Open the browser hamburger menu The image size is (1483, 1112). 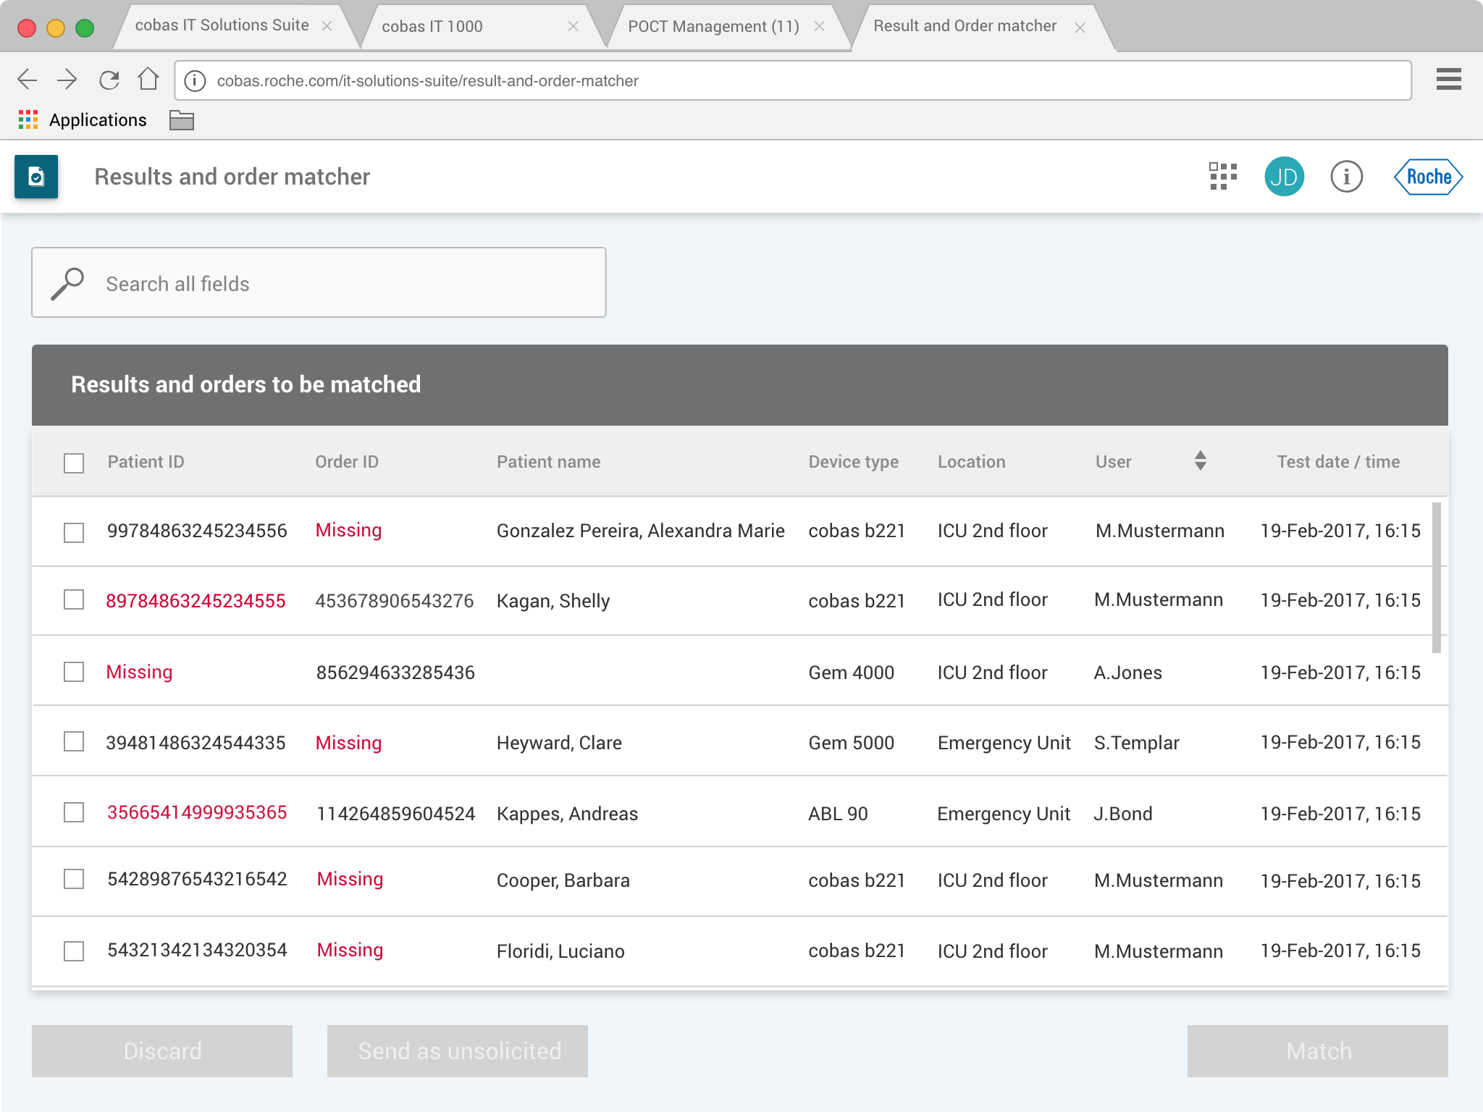[x=1448, y=80]
